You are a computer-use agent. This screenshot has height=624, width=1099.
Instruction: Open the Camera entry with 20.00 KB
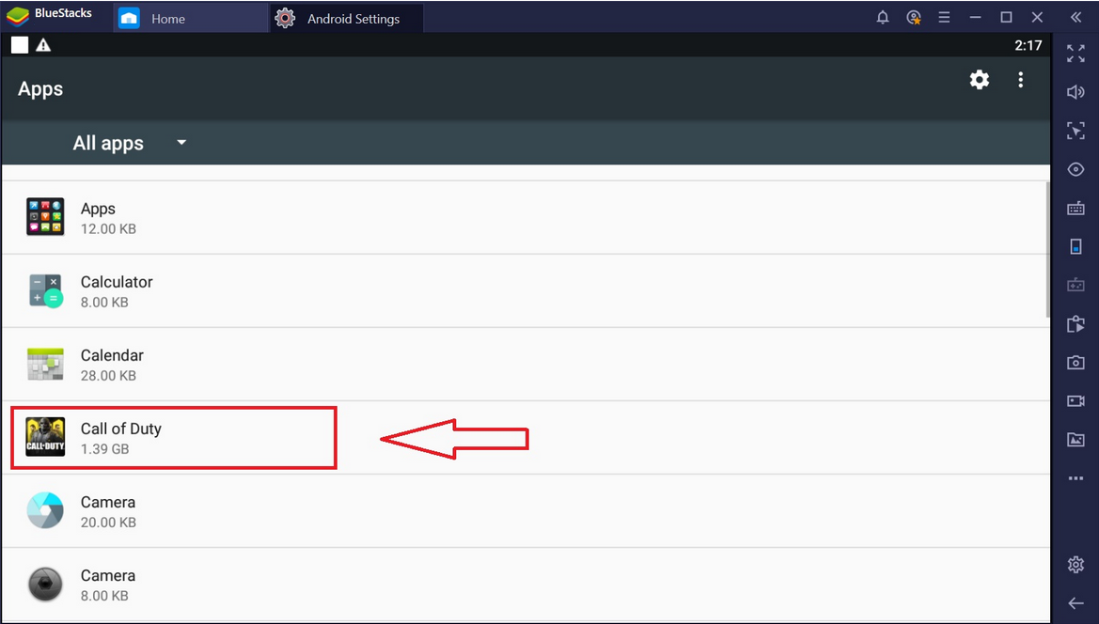coord(526,511)
